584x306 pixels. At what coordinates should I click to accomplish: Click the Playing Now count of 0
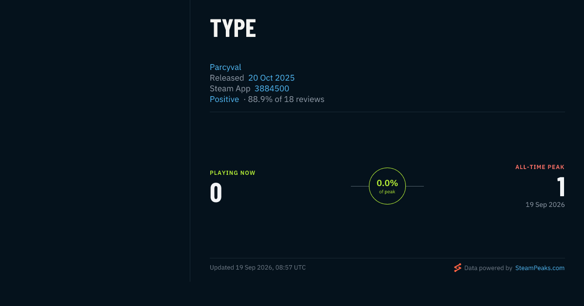(x=216, y=193)
